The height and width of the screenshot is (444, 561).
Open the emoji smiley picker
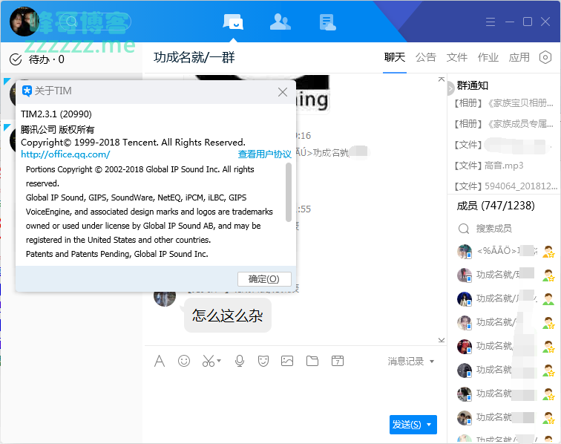coord(184,361)
